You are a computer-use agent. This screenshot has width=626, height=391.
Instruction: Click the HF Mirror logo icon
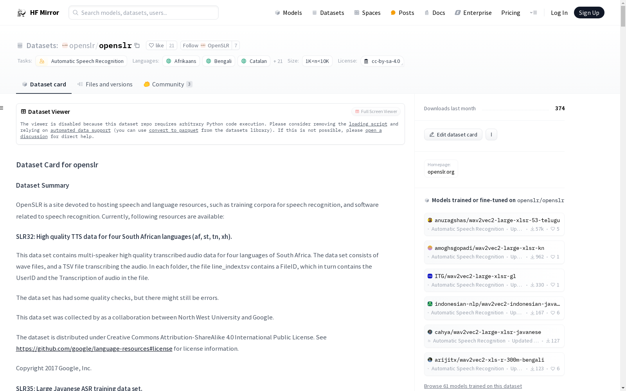(x=22, y=13)
